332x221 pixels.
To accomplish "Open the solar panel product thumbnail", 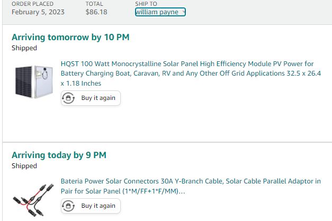I will pyautogui.click(x=34, y=82).
